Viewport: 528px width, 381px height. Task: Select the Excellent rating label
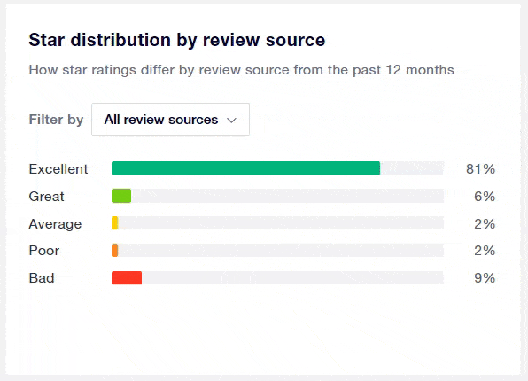[x=58, y=168]
